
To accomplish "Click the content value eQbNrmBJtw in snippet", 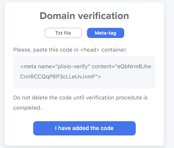I will click(134, 67).
